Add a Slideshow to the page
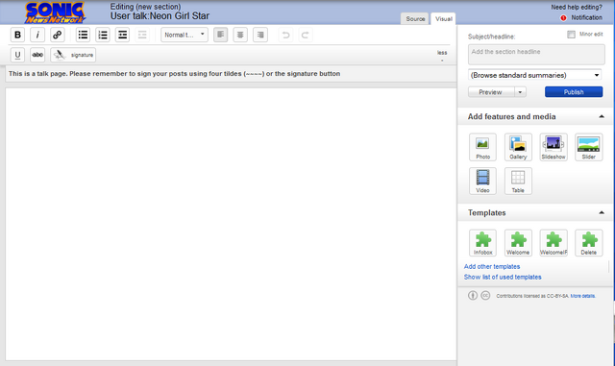Screen dimensions: 615x366 coord(553,147)
